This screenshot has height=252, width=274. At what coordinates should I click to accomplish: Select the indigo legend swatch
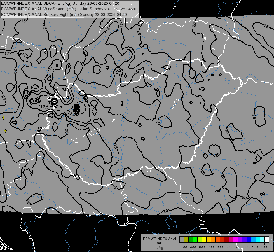[x=244, y=239]
